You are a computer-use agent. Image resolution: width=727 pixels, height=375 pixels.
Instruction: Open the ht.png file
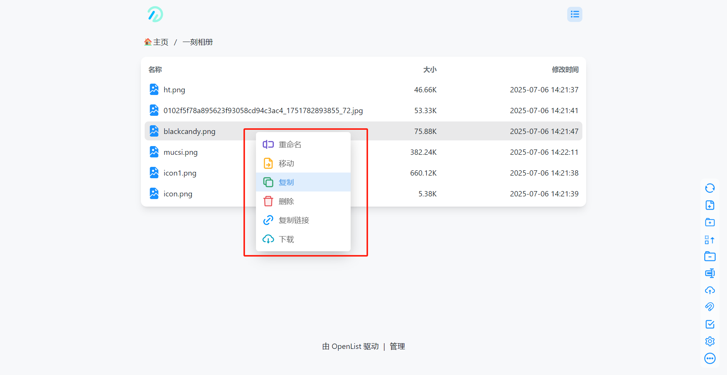[174, 90]
